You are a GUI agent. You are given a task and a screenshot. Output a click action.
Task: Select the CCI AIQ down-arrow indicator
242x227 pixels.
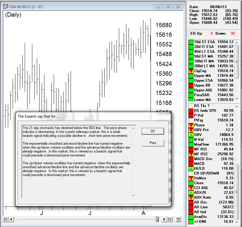(191, 188)
